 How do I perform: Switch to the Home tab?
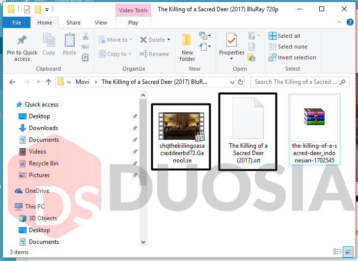tap(45, 23)
